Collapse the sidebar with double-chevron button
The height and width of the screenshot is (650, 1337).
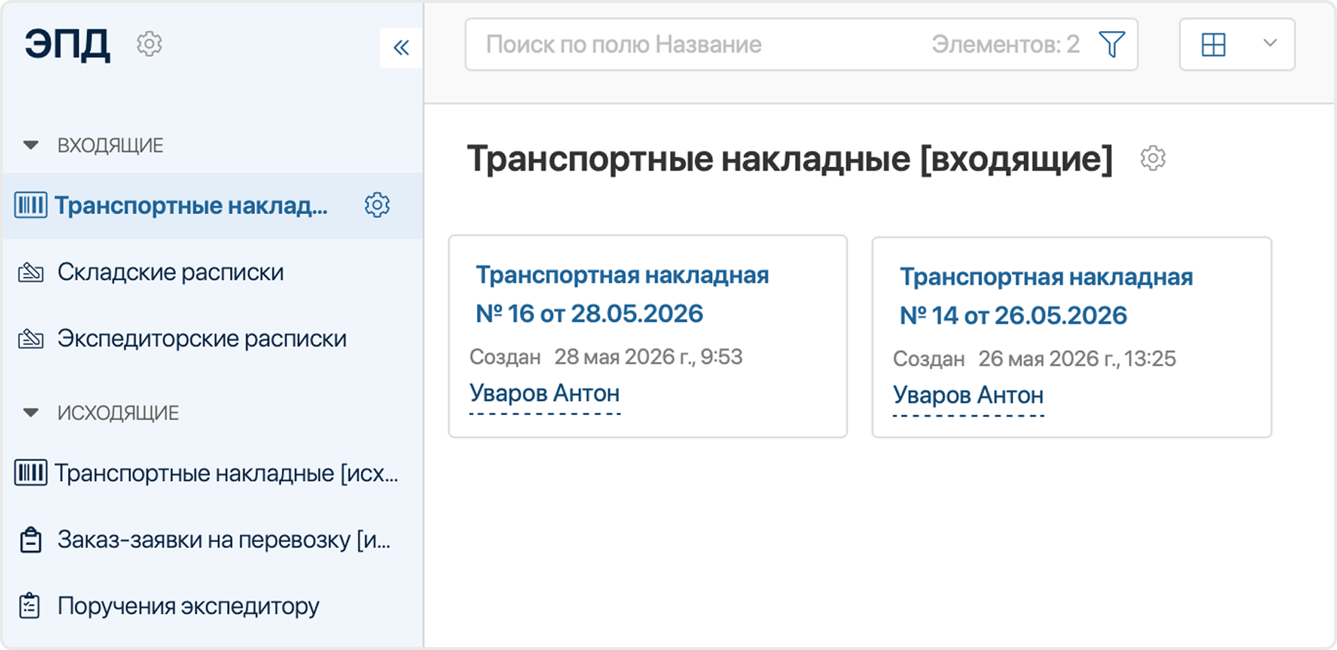[402, 48]
